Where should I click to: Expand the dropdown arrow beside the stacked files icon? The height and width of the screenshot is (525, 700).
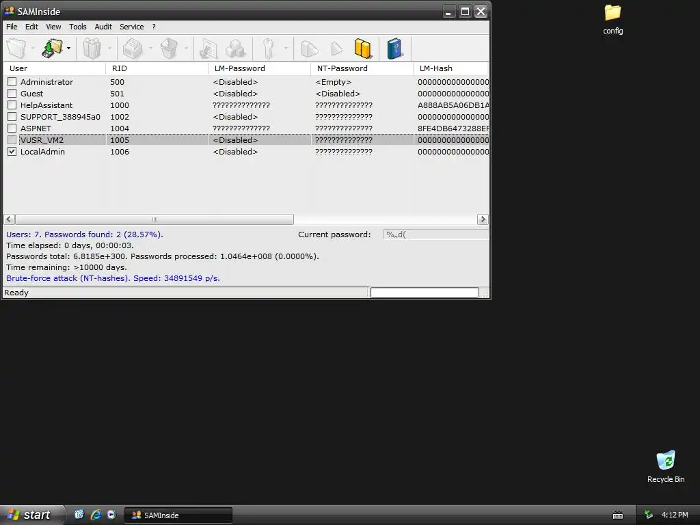point(150,49)
